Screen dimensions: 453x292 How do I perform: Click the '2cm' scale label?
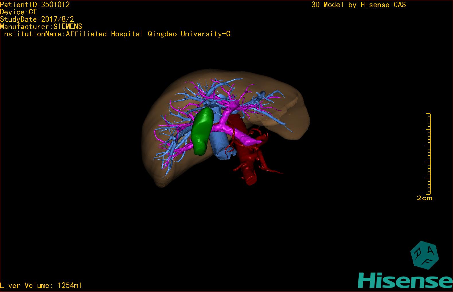(424, 198)
